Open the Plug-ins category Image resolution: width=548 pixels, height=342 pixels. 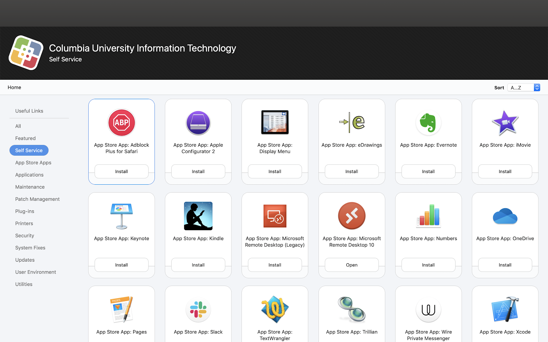click(25, 211)
